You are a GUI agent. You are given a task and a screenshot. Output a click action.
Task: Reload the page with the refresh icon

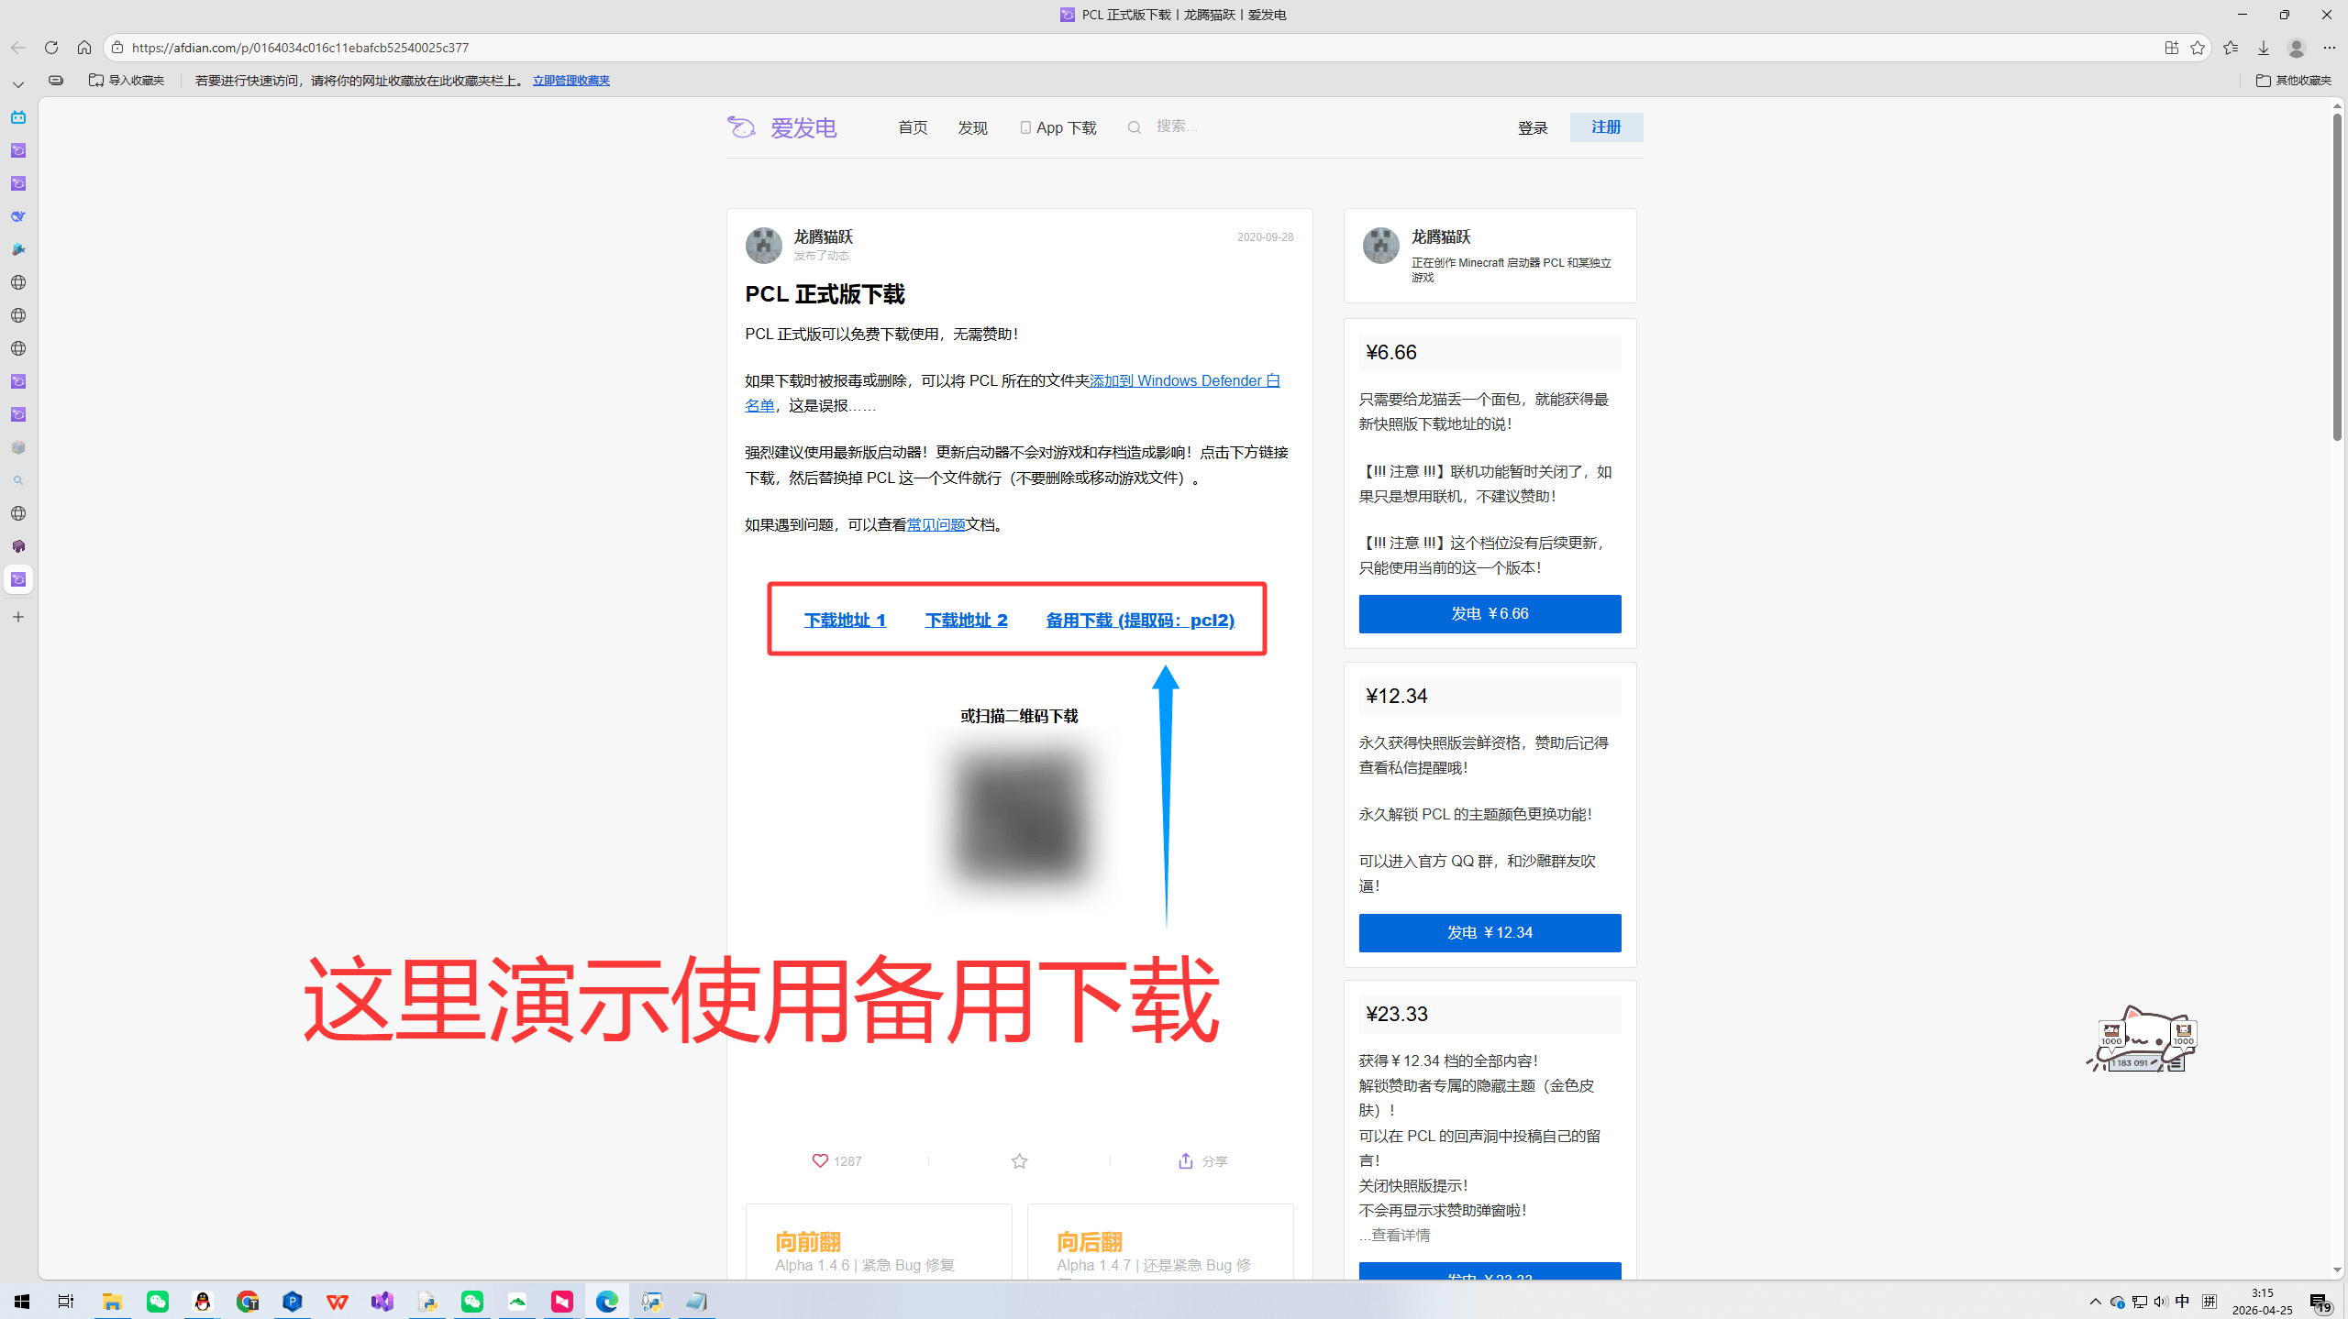[51, 48]
